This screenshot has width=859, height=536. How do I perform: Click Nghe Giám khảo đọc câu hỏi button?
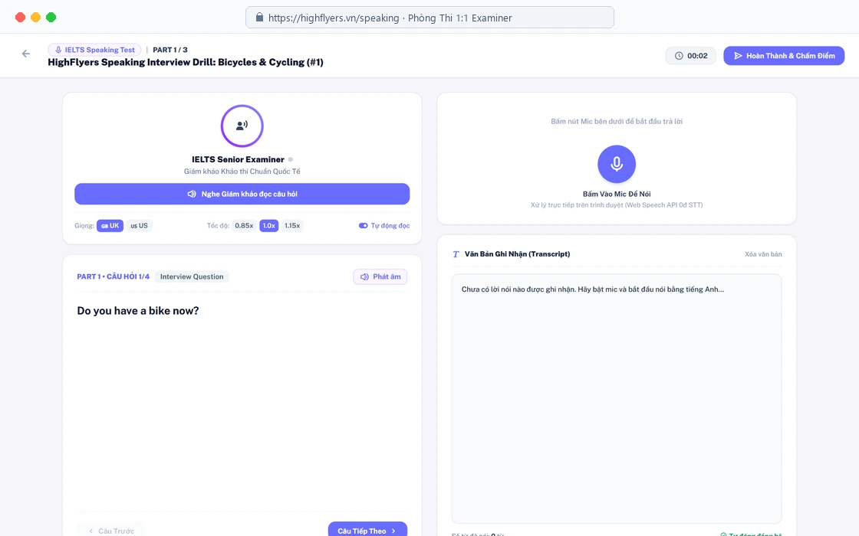click(x=242, y=194)
